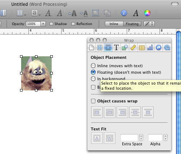The image size is (181, 154).
Task: Toggle Background objects are selectable checkbox
Action: (x=93, y=87)
